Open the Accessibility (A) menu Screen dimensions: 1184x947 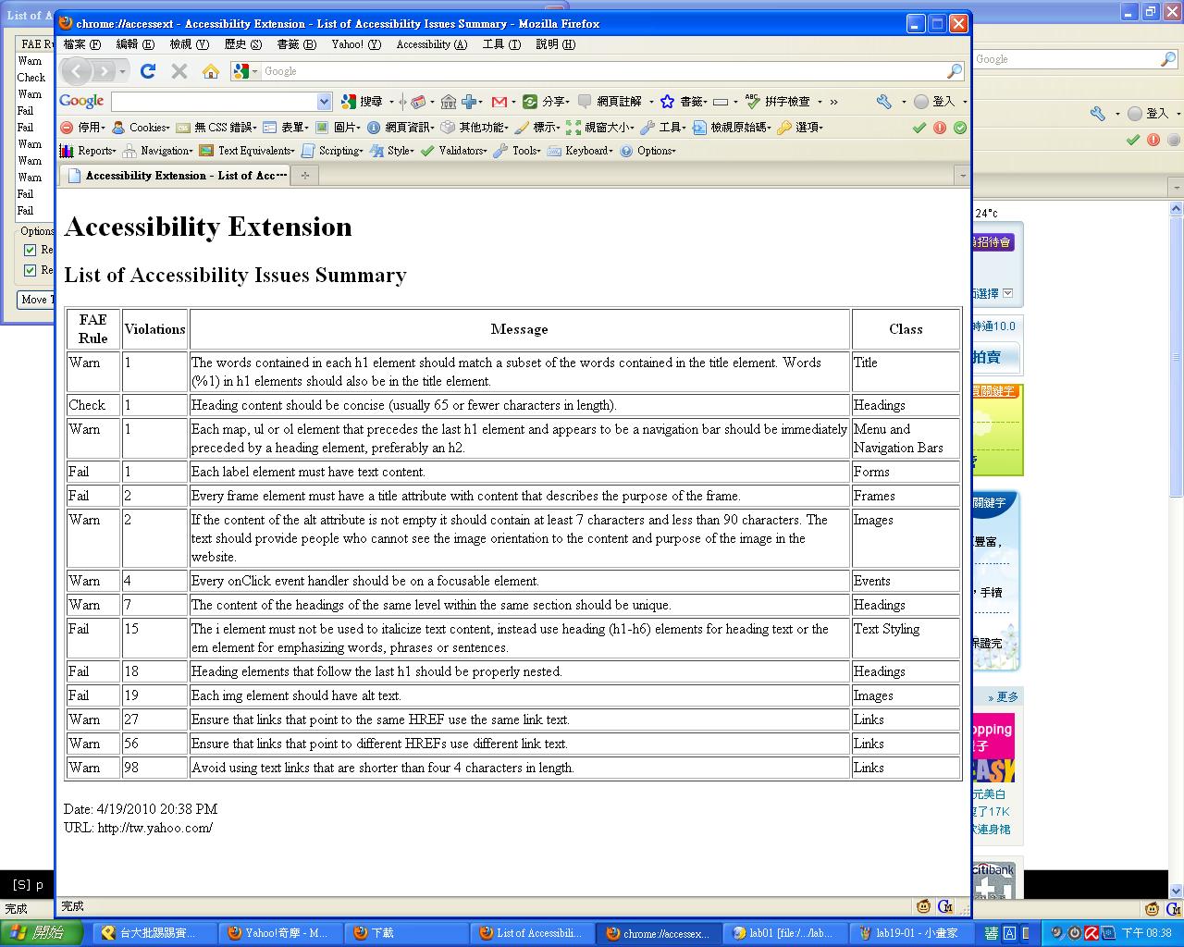431,44
